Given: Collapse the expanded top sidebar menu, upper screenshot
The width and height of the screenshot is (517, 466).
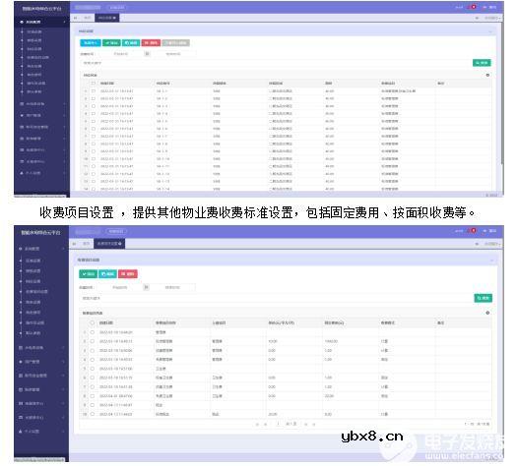Looking at the screenshot, I should [x=42, y=22].
